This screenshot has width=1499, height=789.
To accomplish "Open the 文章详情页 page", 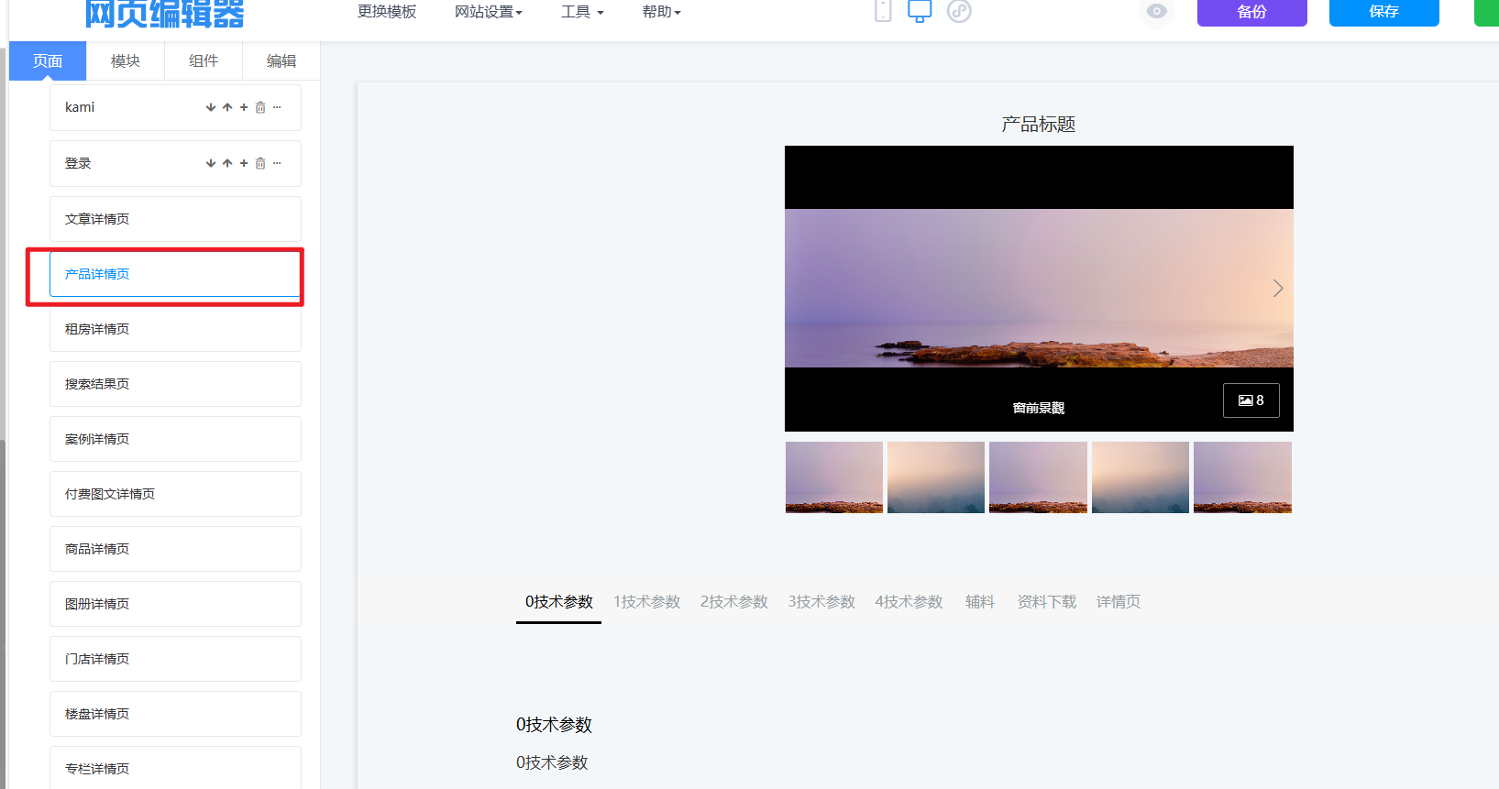I will (175, 219).
